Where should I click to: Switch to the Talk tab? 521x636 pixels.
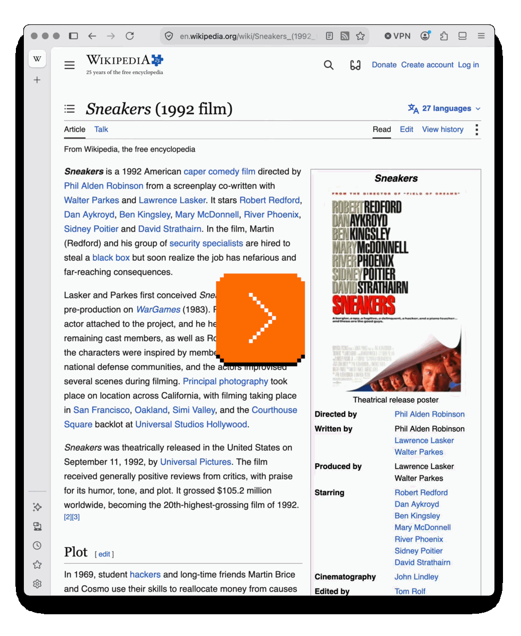coord(101,129)
